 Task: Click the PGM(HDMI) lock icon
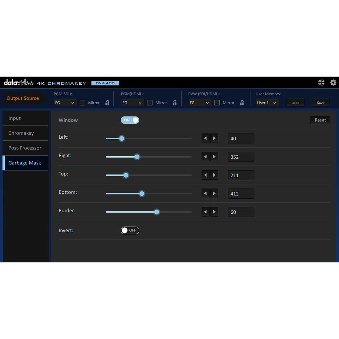point(175,103)
